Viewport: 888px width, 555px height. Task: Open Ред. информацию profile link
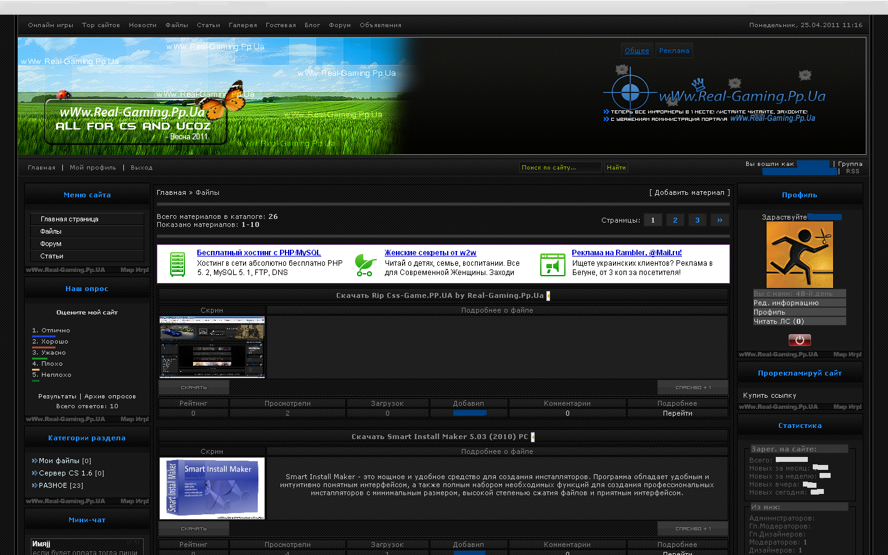[799, 303]
